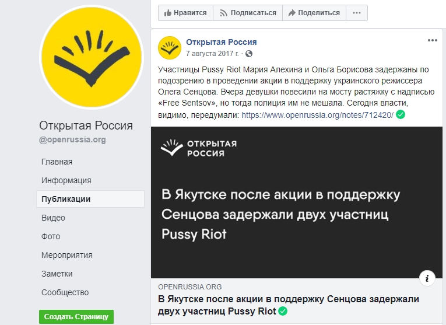
Task: Click the public globe privacy icon
Action: tap(249, 54)
